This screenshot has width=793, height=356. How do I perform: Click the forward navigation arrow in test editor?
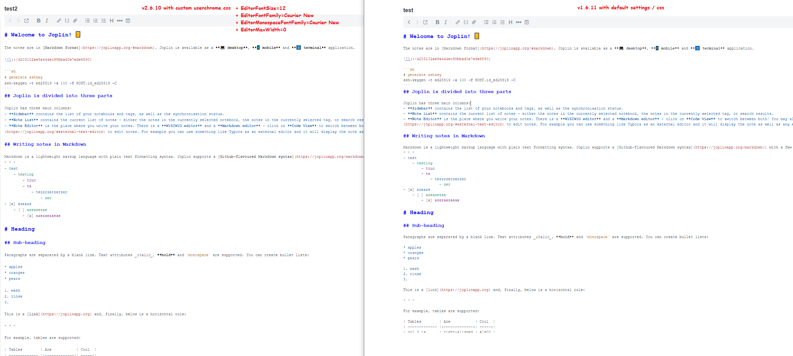click(417, 22)
